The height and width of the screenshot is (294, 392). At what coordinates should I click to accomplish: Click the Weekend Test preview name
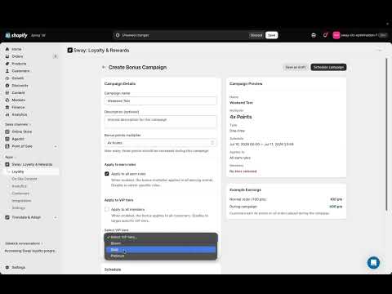click(241, 103)
